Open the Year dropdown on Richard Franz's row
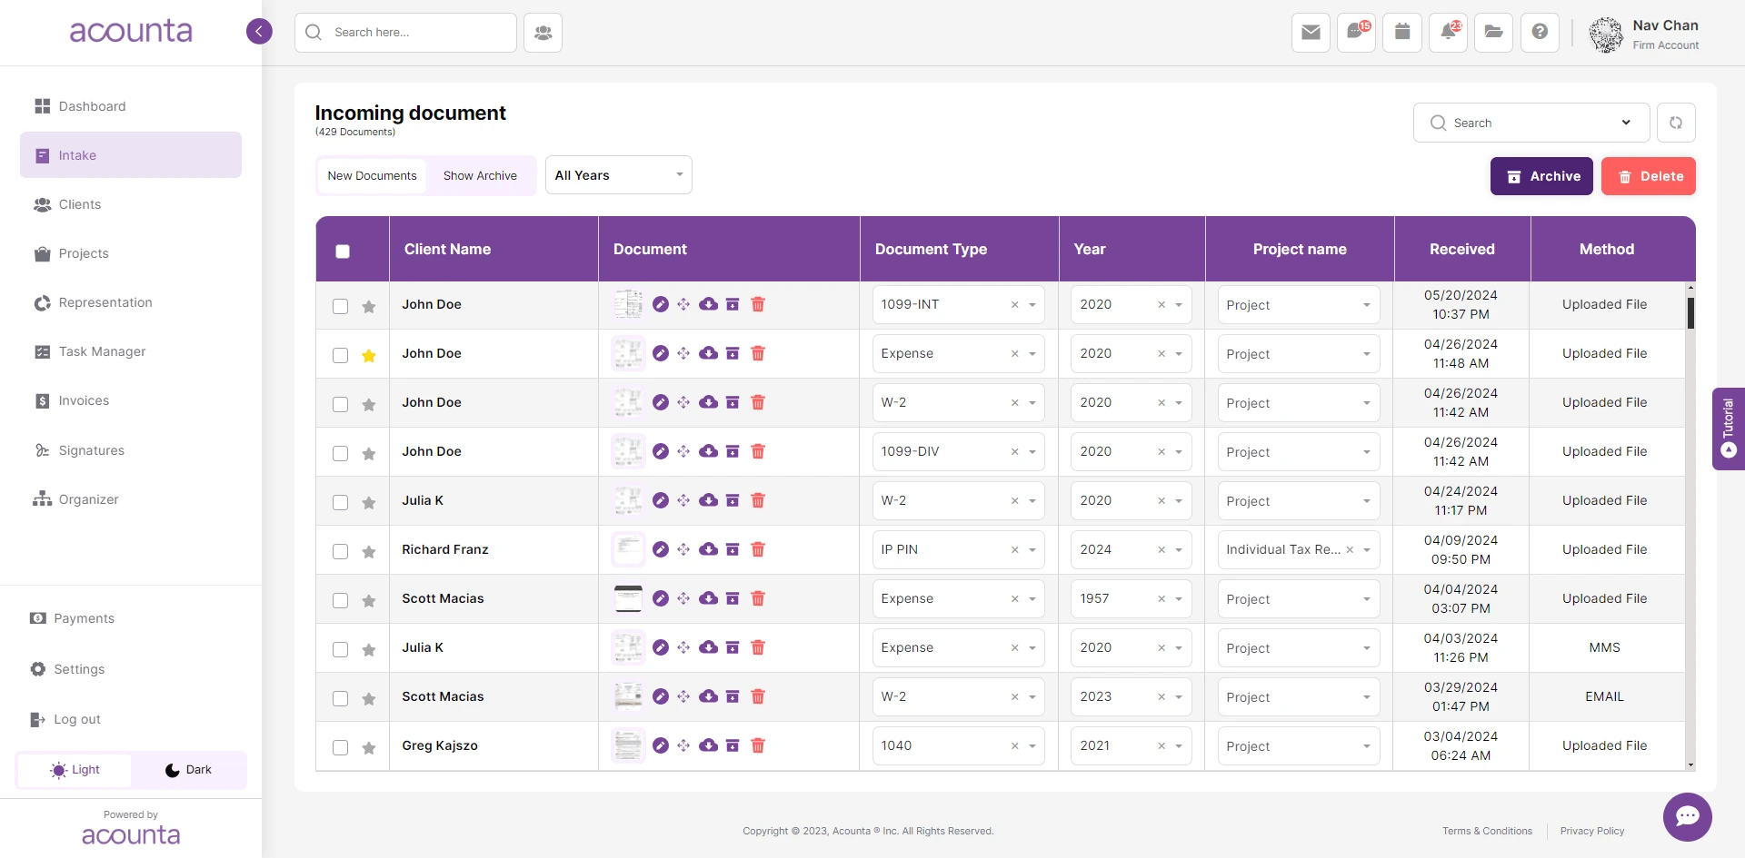 [x=1180, y=549]
